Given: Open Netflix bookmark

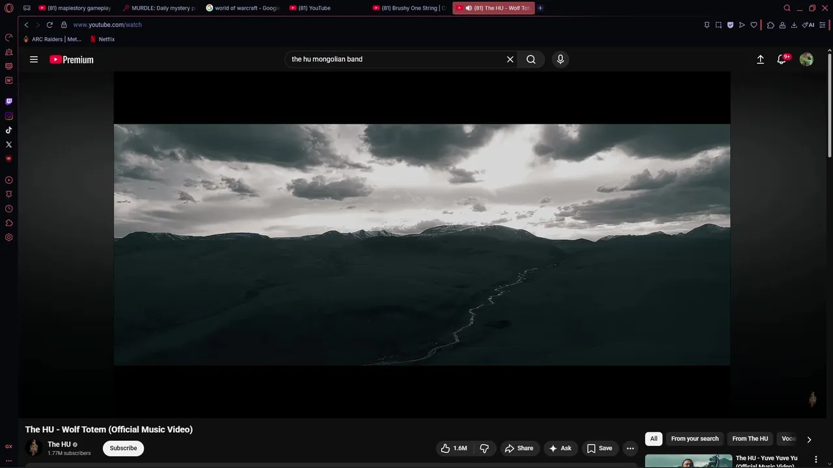Looking at the screenshot, I should (x=103, y=39).
